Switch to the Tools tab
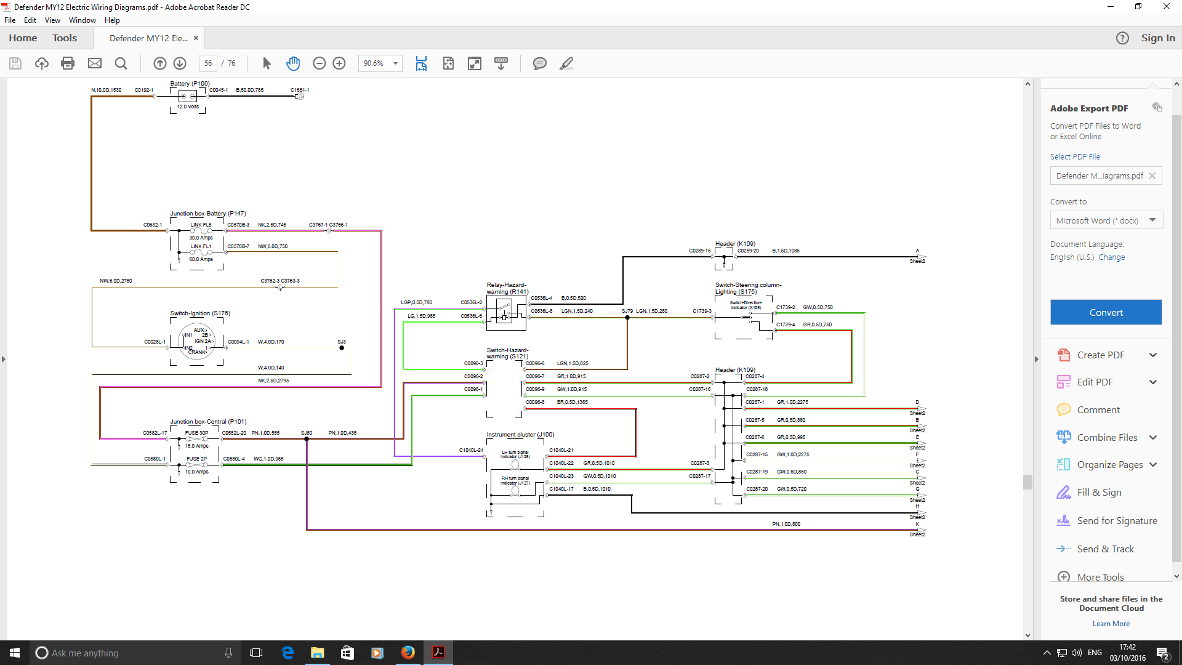 pos(65,38)
